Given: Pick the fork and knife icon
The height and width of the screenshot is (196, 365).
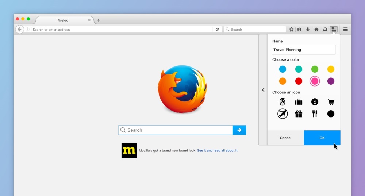Looking at the screenshot, I should tap(315, 114).
